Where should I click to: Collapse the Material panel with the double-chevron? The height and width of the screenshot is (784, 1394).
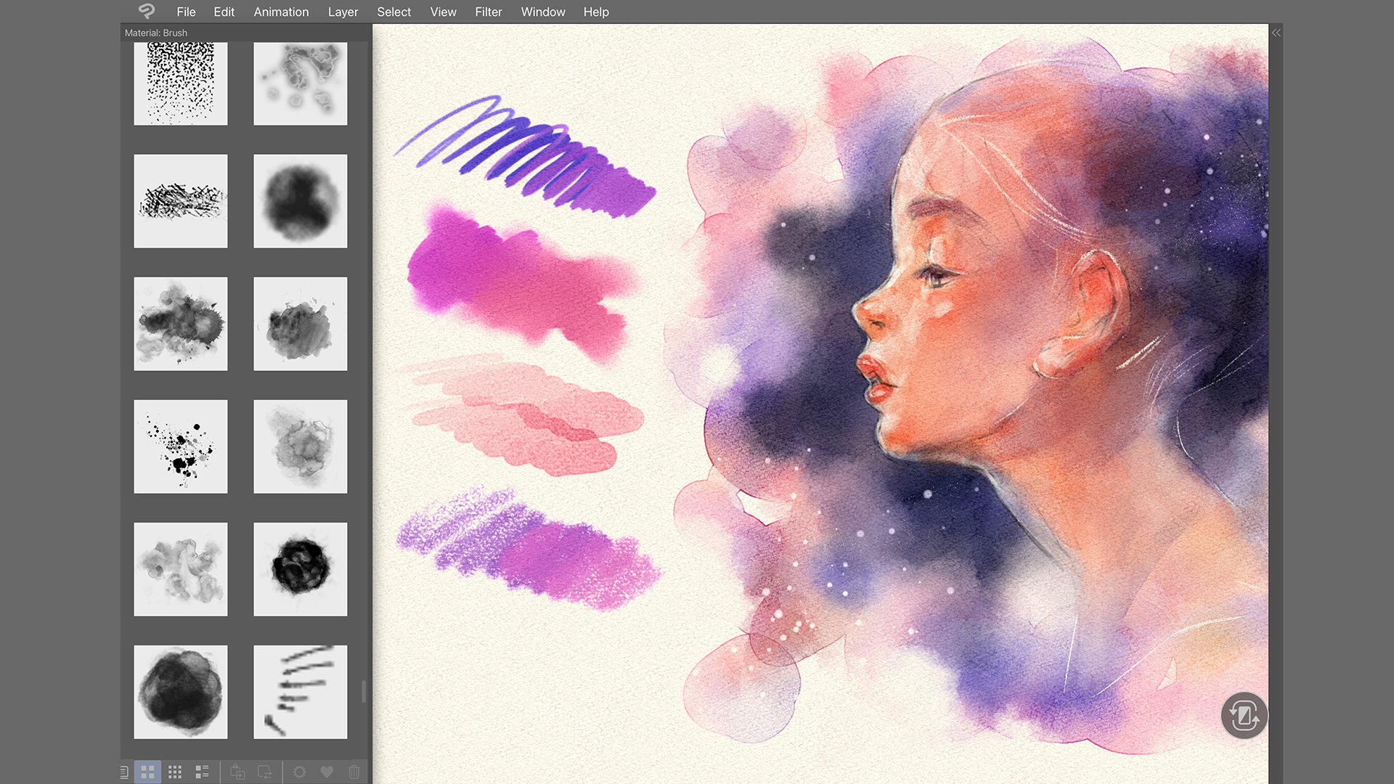click(x=1276, y=32)
